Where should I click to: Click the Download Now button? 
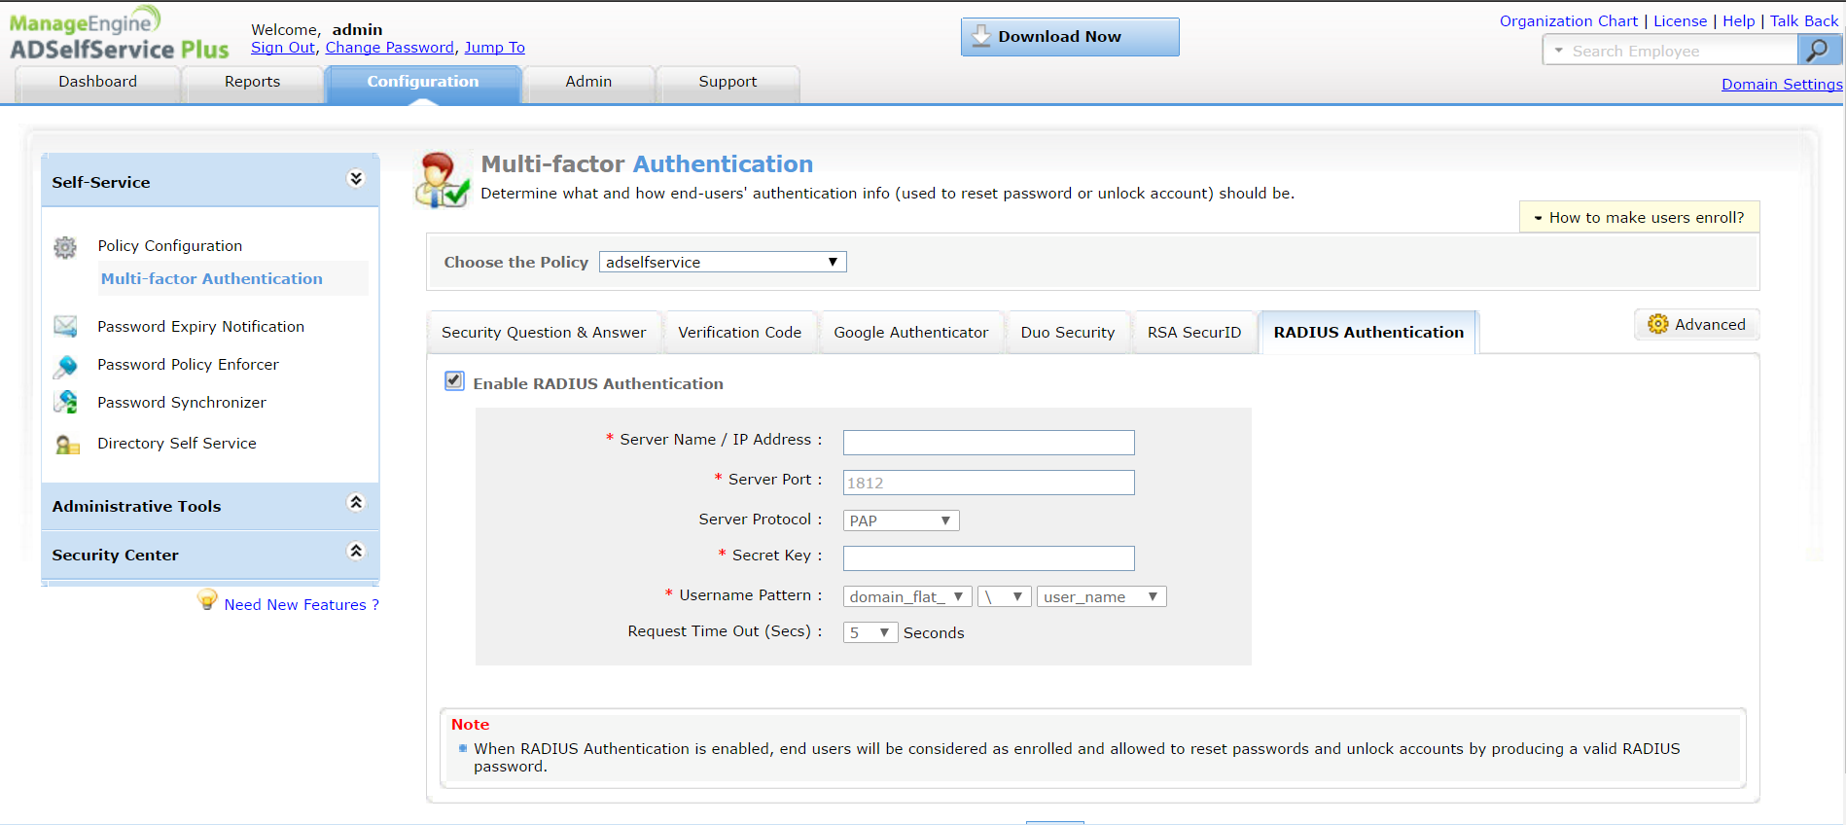(1070, 37)
